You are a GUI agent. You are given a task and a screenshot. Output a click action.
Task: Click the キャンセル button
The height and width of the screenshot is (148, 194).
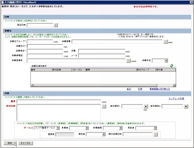pyautogui.click(x=26, y=143)
